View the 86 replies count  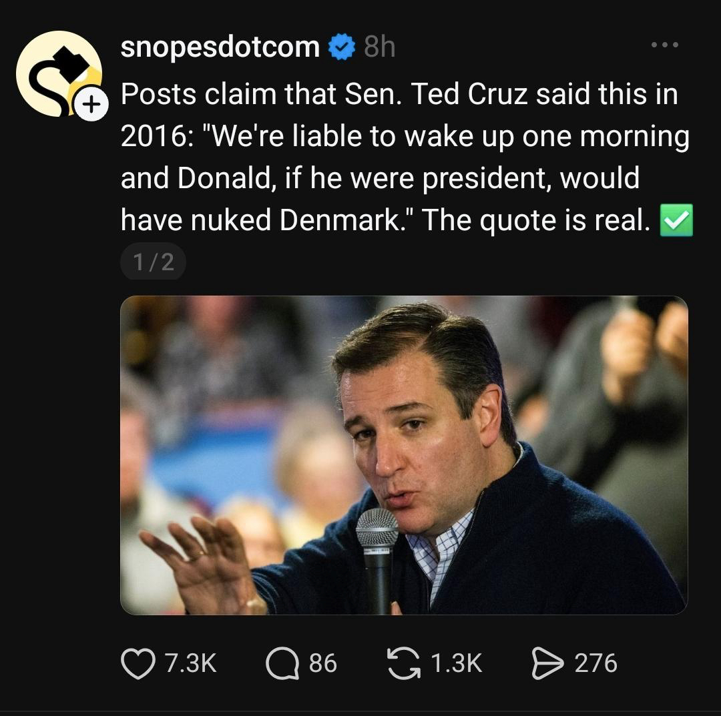pos(323,663)
